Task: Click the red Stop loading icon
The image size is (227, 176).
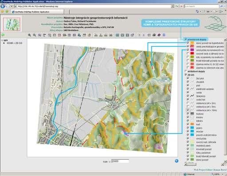Action: click(x=181, y=6)
